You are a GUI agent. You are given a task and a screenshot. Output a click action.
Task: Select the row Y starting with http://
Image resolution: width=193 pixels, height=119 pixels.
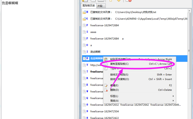coord(92,65)
